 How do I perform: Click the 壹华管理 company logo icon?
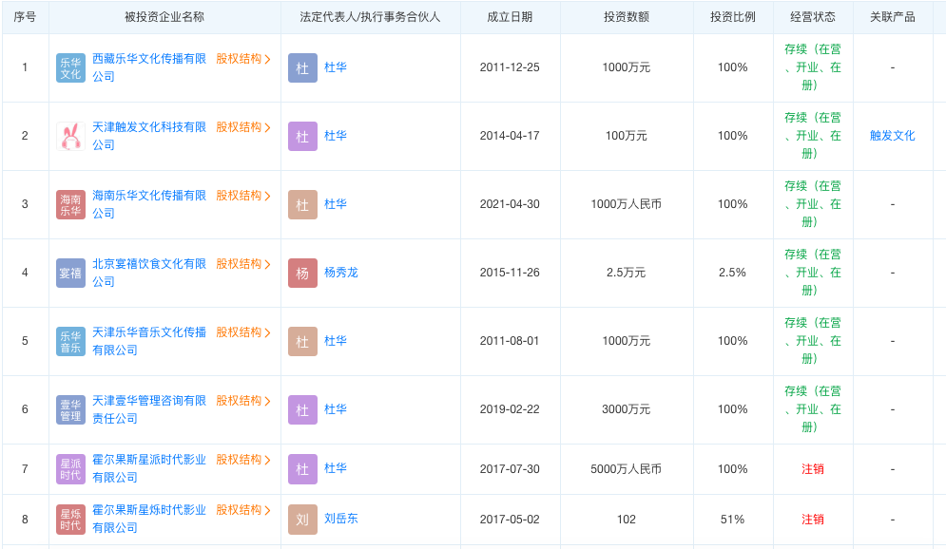pos(70,409)
